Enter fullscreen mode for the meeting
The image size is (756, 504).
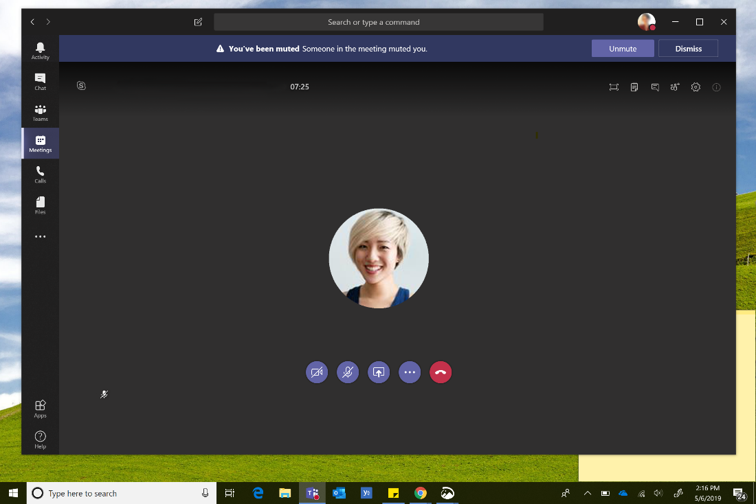614,87
